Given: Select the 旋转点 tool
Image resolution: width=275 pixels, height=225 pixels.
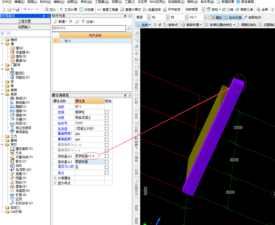Looking at the screenshot, I should 170,25.
